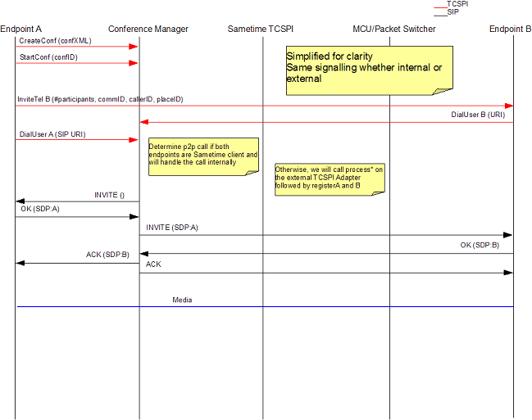
Task: Click the 'Endpoint B' lifeline label
Action: coord(511,29)
